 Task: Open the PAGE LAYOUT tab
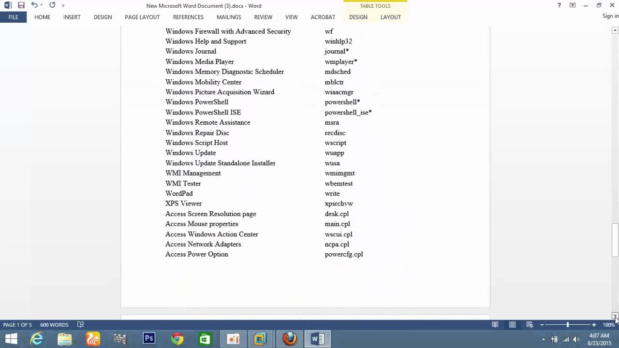click(142, 17)
